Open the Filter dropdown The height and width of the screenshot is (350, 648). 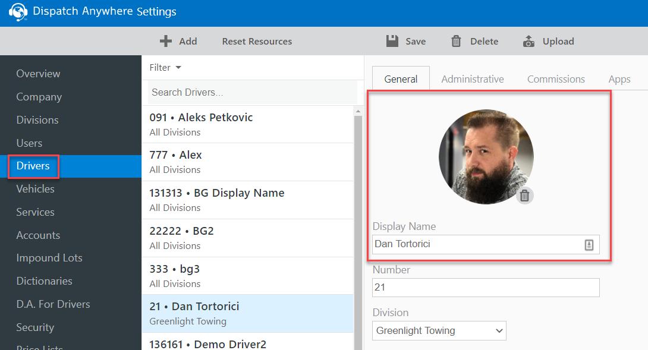tap(165, 67)
